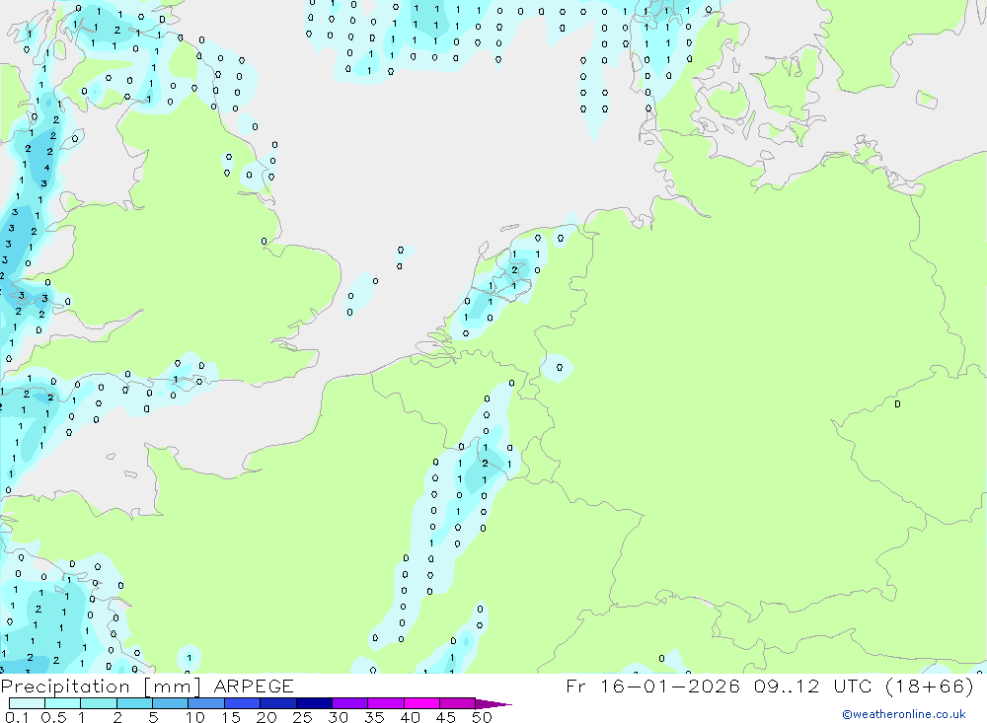The image size is (987, 723).
Task: Click the 40–45 mm magenta legend swatch
Action: click(421, 703)
